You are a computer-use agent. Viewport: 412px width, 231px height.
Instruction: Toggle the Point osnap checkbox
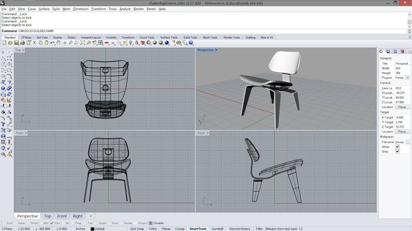[28, 223]
